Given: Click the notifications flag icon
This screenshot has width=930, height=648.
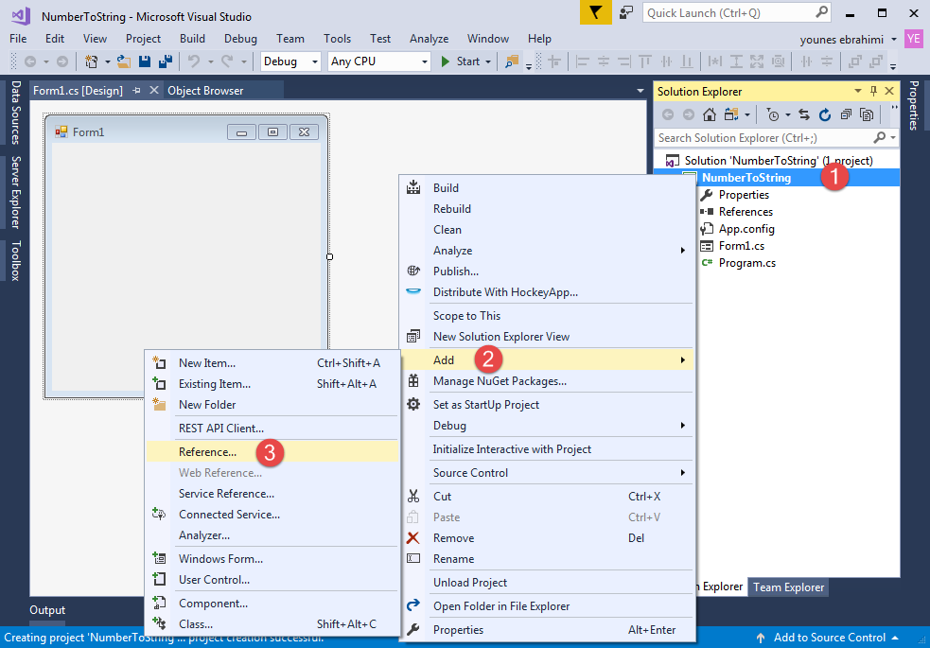Looking at the screenshot, I should click(x=595, y=12).
